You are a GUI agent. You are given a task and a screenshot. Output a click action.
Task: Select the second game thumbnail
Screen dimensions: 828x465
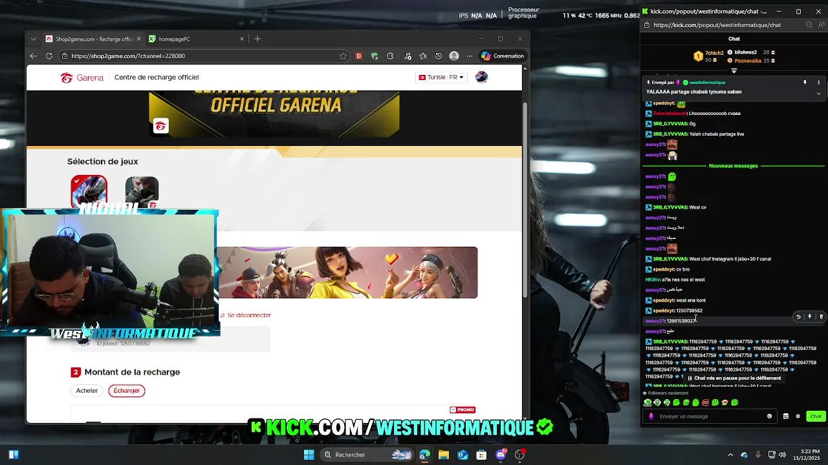142,192
